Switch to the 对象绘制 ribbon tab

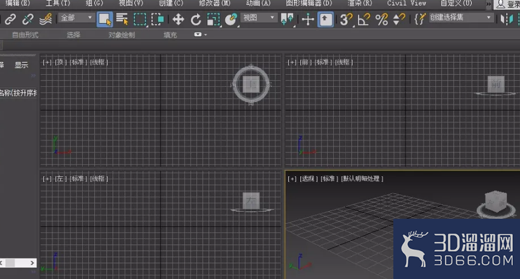tap(122, 34)
